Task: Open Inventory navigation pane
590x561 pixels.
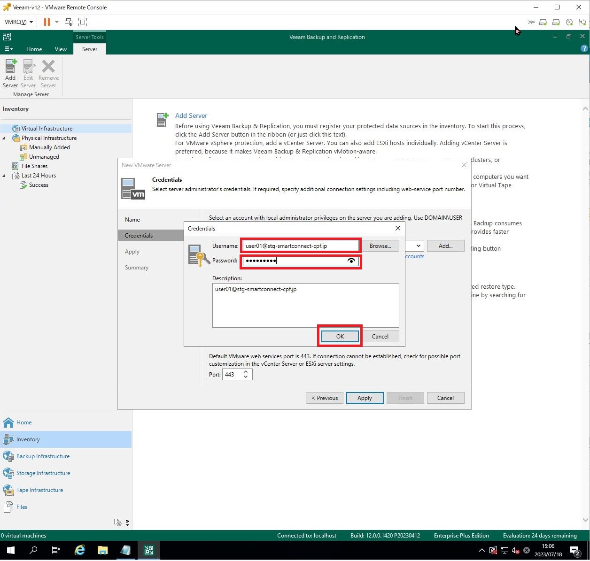Action: (x=66, y=439)
